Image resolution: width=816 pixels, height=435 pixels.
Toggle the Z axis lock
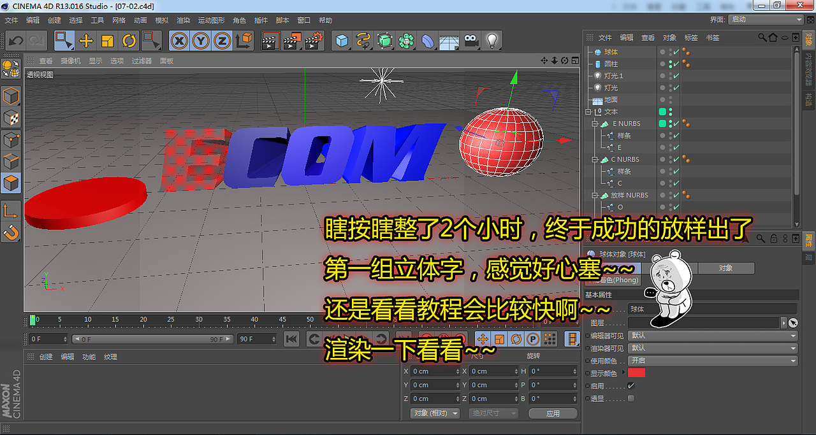click(x=222, y=41)
